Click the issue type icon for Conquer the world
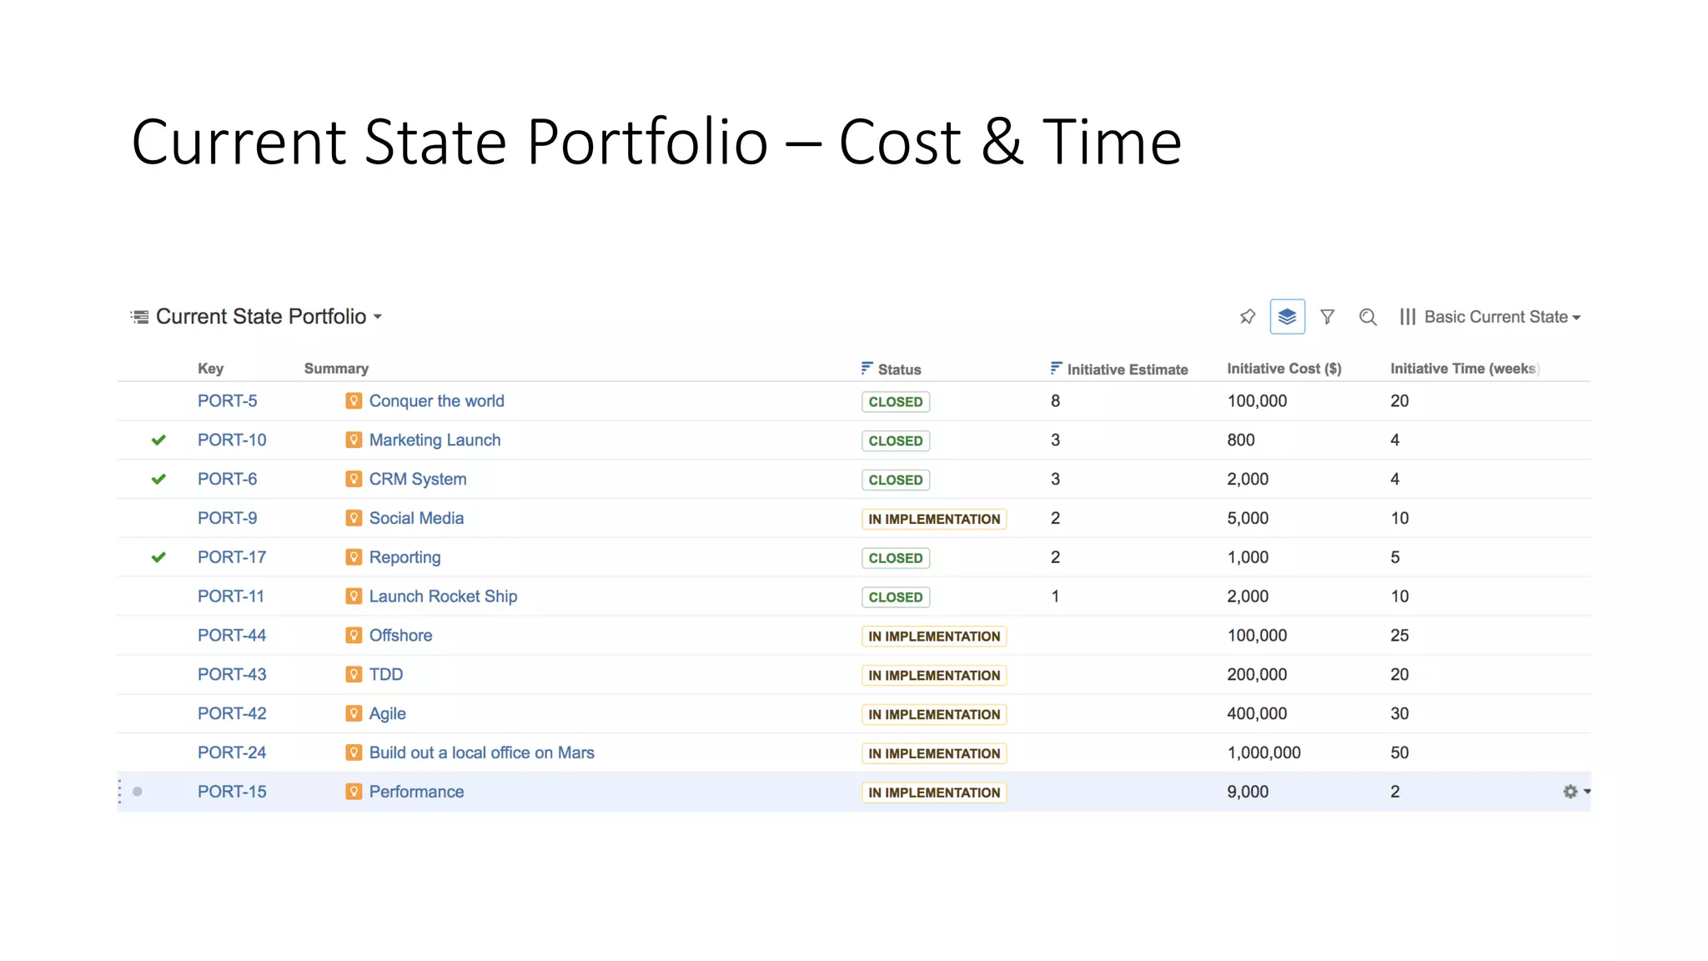Screen dimensions: 1708x961 click(x=354, y=401)
